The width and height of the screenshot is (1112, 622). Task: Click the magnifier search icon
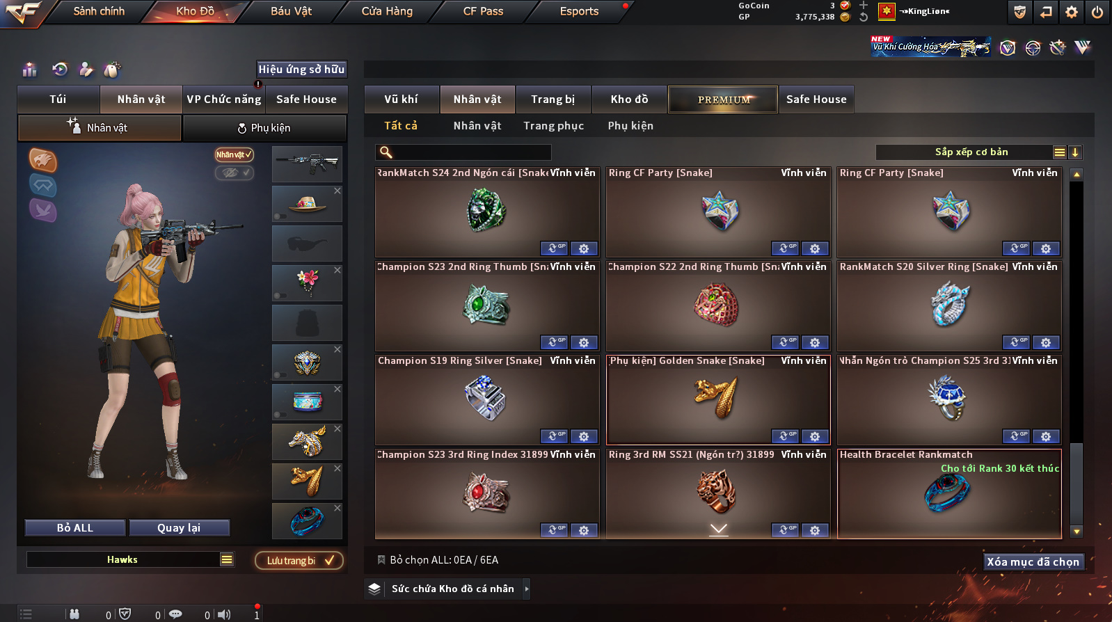pyautogui.click(x=386, y=152)
